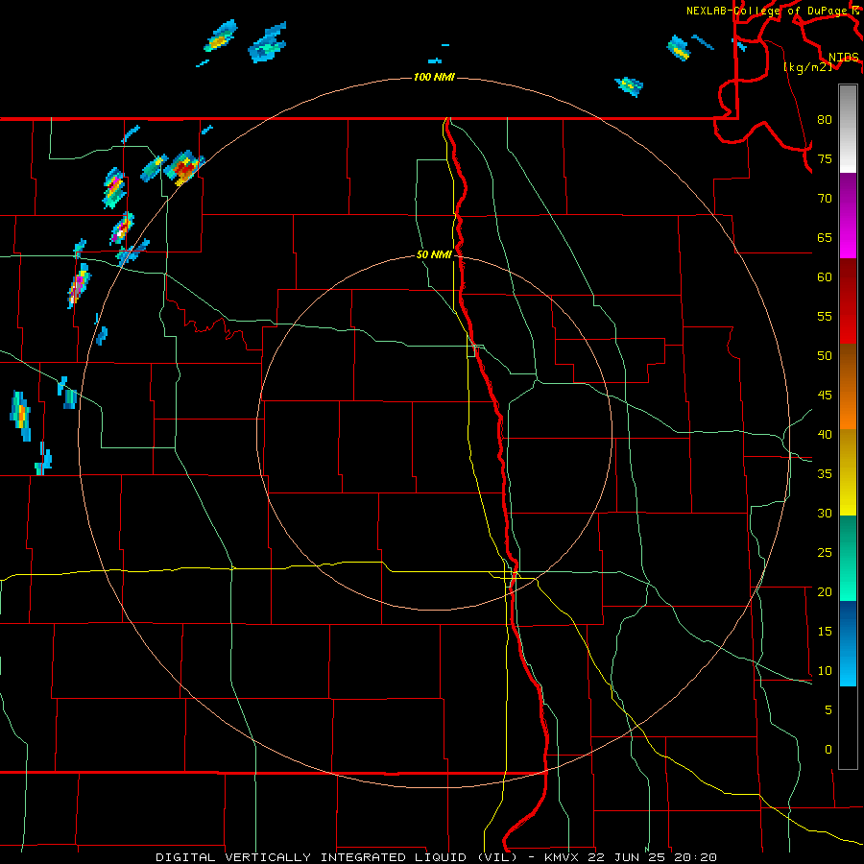Pick the magenta-purple segment of the color bar
The width and height of the screenshot is (864, 864).
coord(848,215)
